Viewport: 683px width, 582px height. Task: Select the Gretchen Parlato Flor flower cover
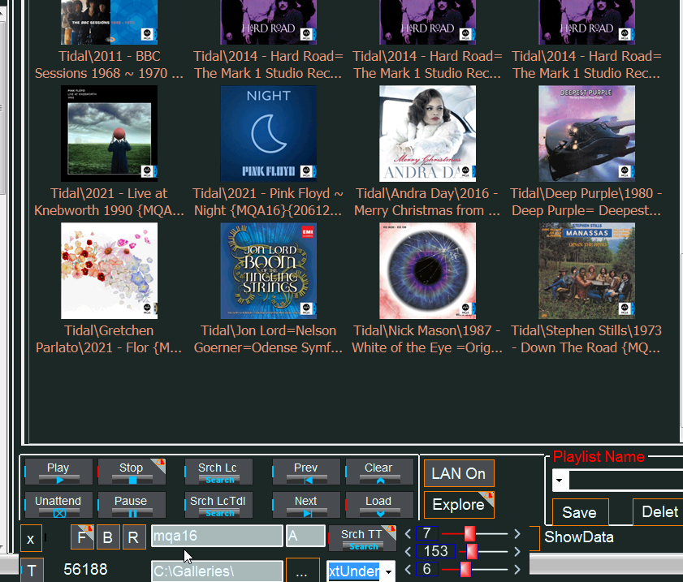(110, 271)
